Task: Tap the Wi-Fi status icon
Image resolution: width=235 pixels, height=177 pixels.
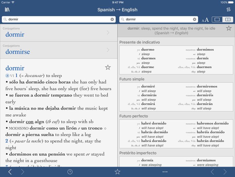Action: [13, 2]
